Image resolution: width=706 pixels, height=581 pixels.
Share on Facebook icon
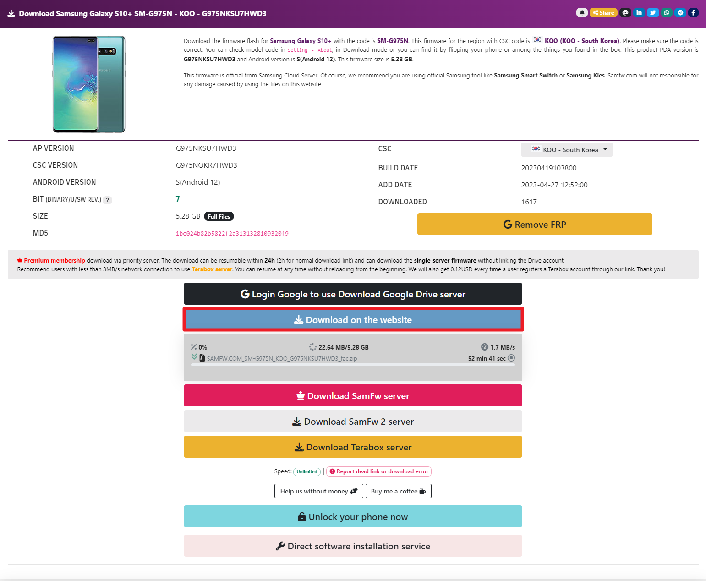point(694,13)
